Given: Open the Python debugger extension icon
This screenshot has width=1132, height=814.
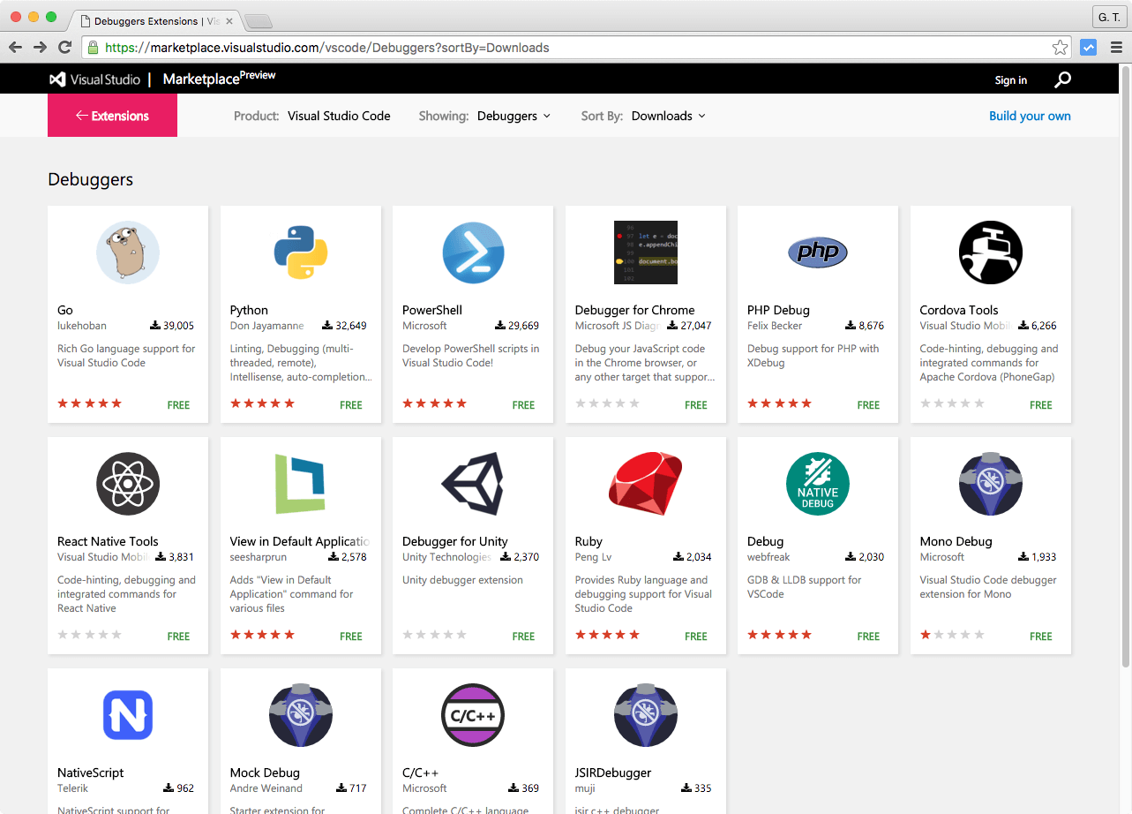Looking at the screenshot, I should point(300,252).
